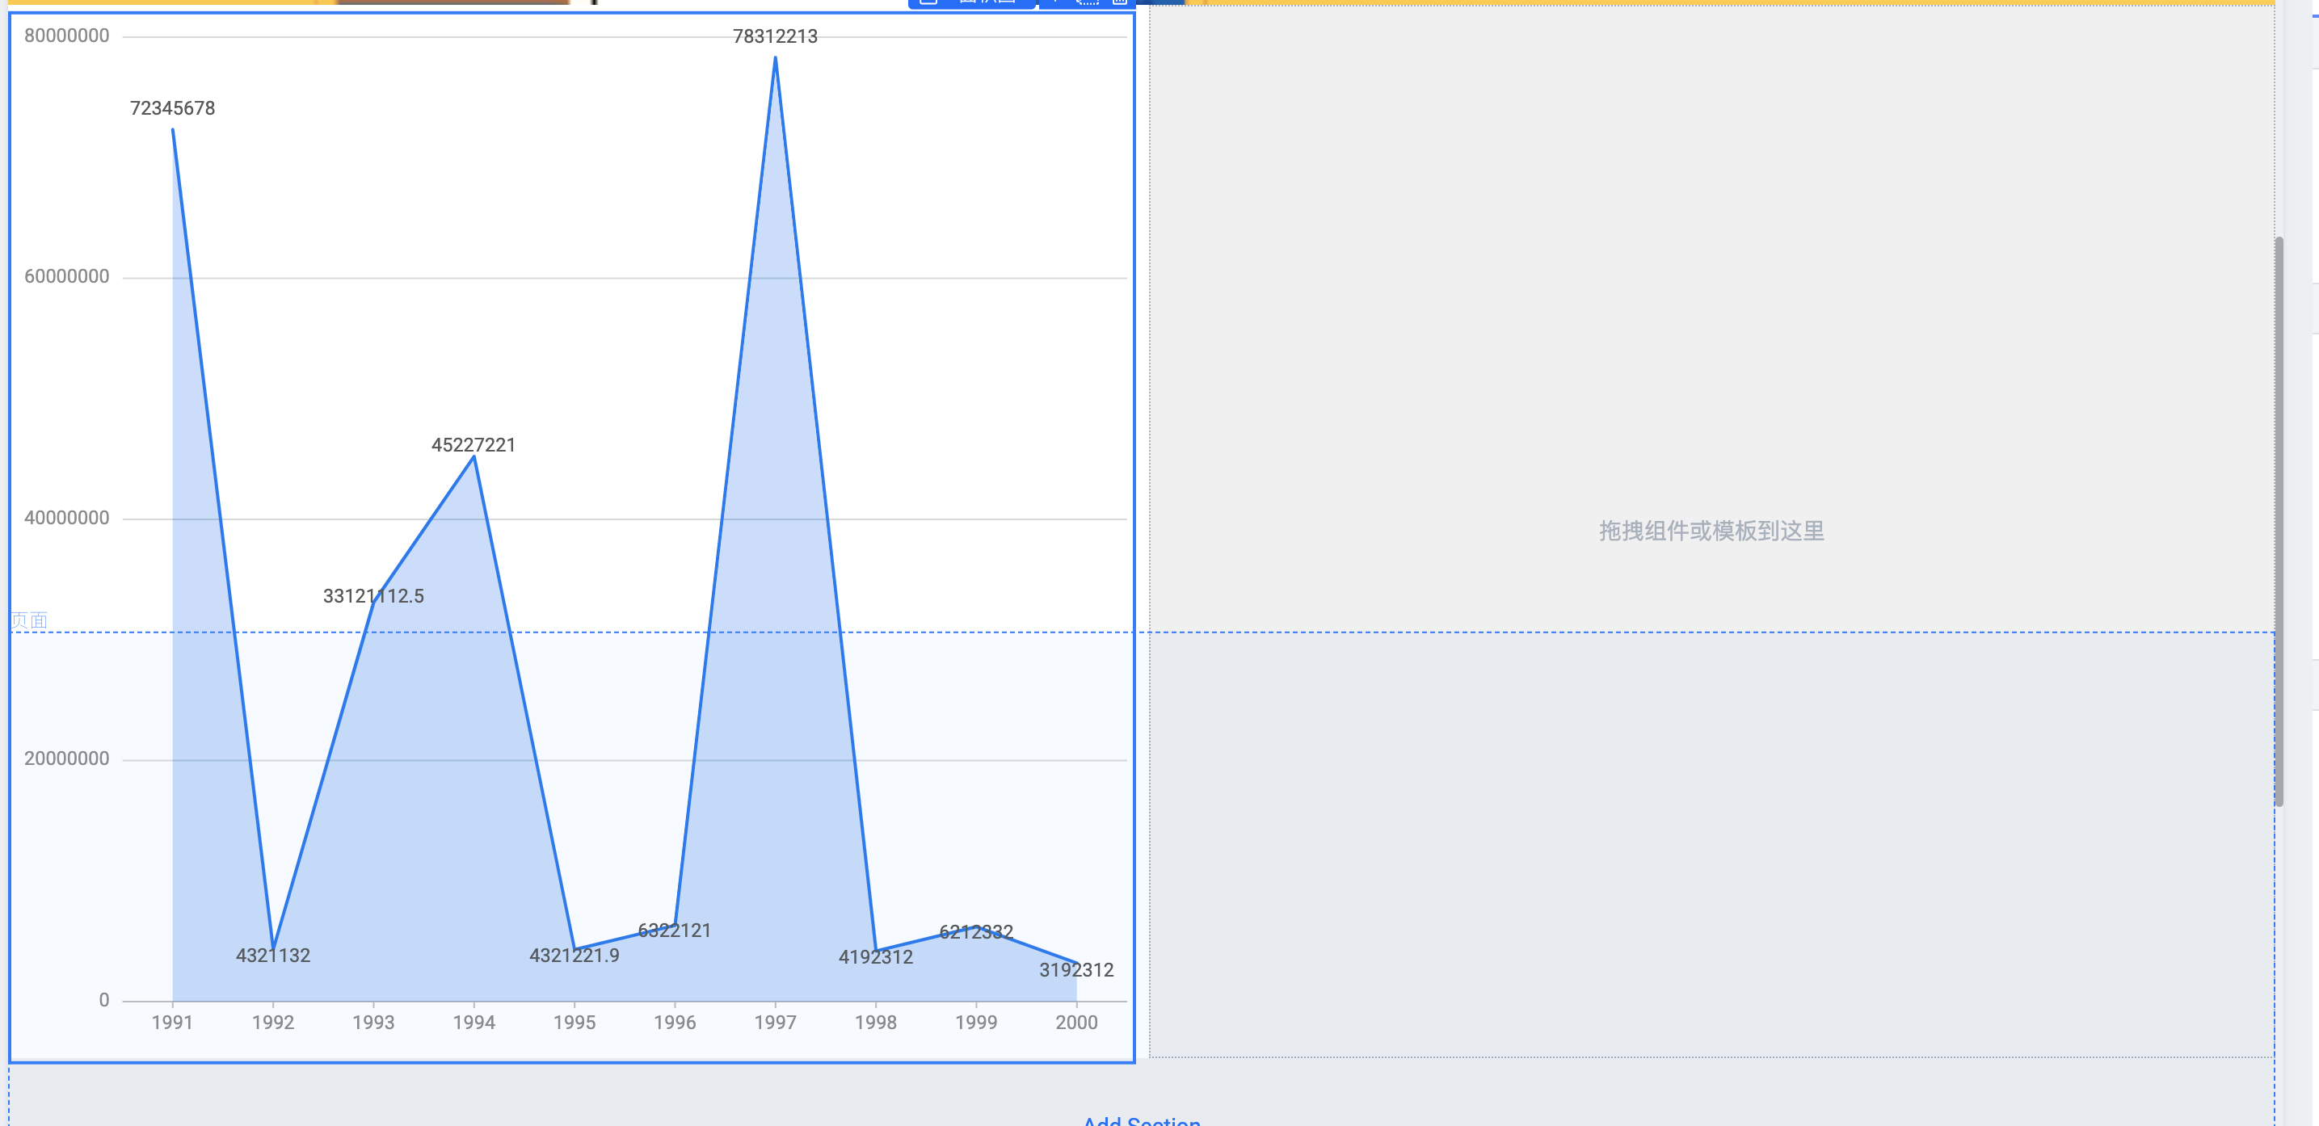Click the vertical scrollbar thumb on right
Viewport: 2319px width, 1126px height.
[2279, 522]
